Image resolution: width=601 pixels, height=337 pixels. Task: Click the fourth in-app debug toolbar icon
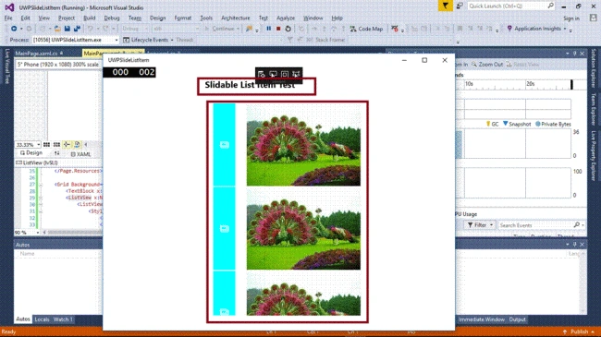point(296,74)
